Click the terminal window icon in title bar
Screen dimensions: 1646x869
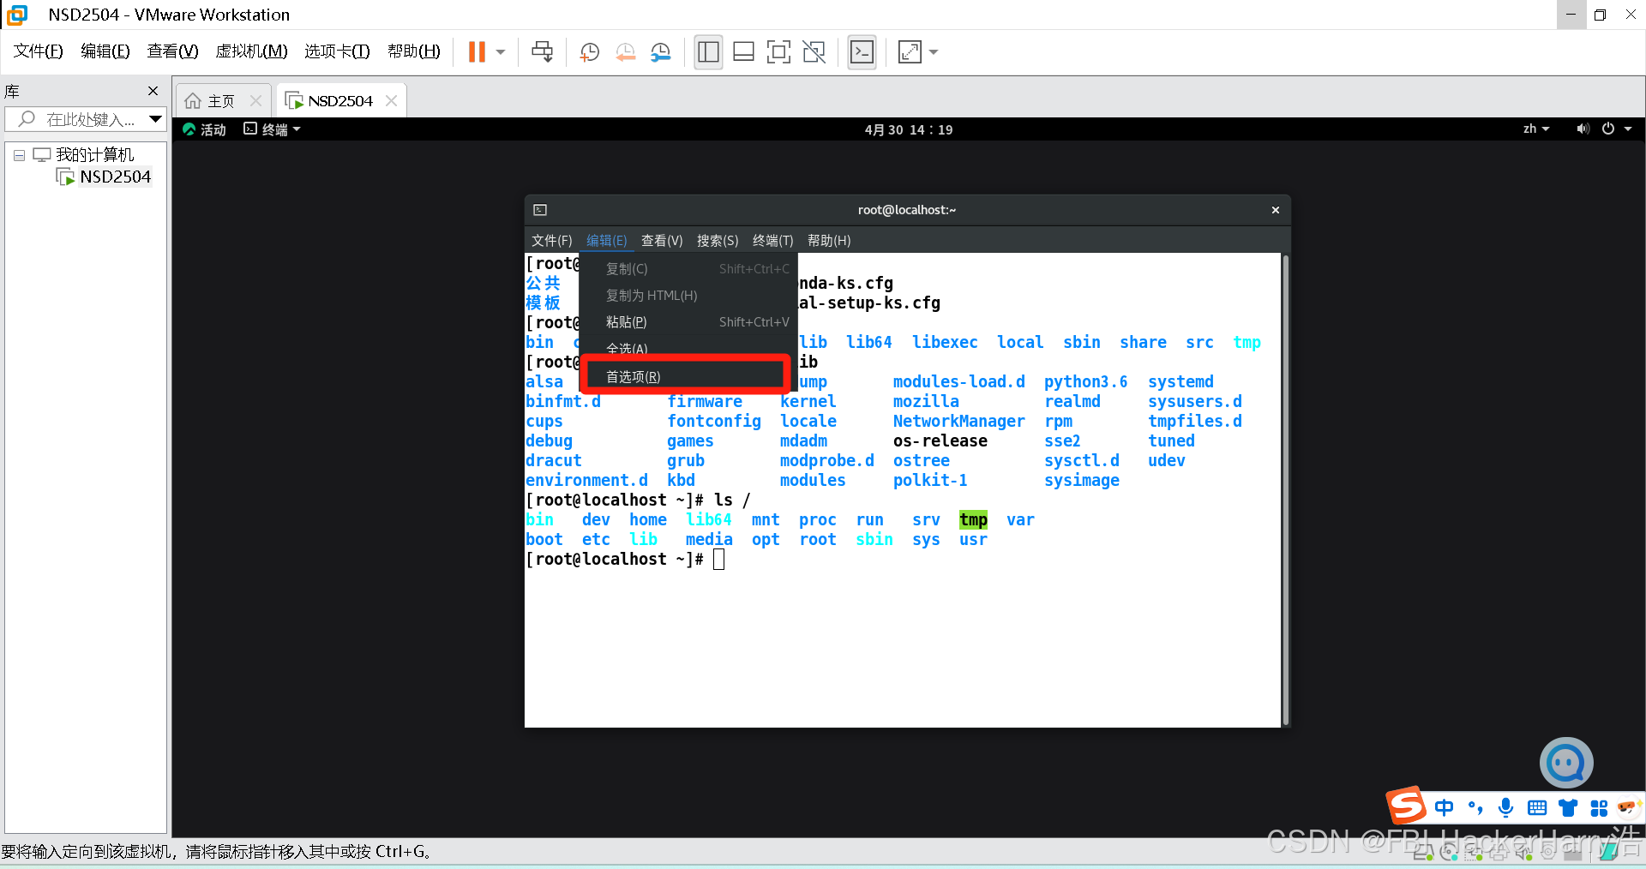click(540, 210)
